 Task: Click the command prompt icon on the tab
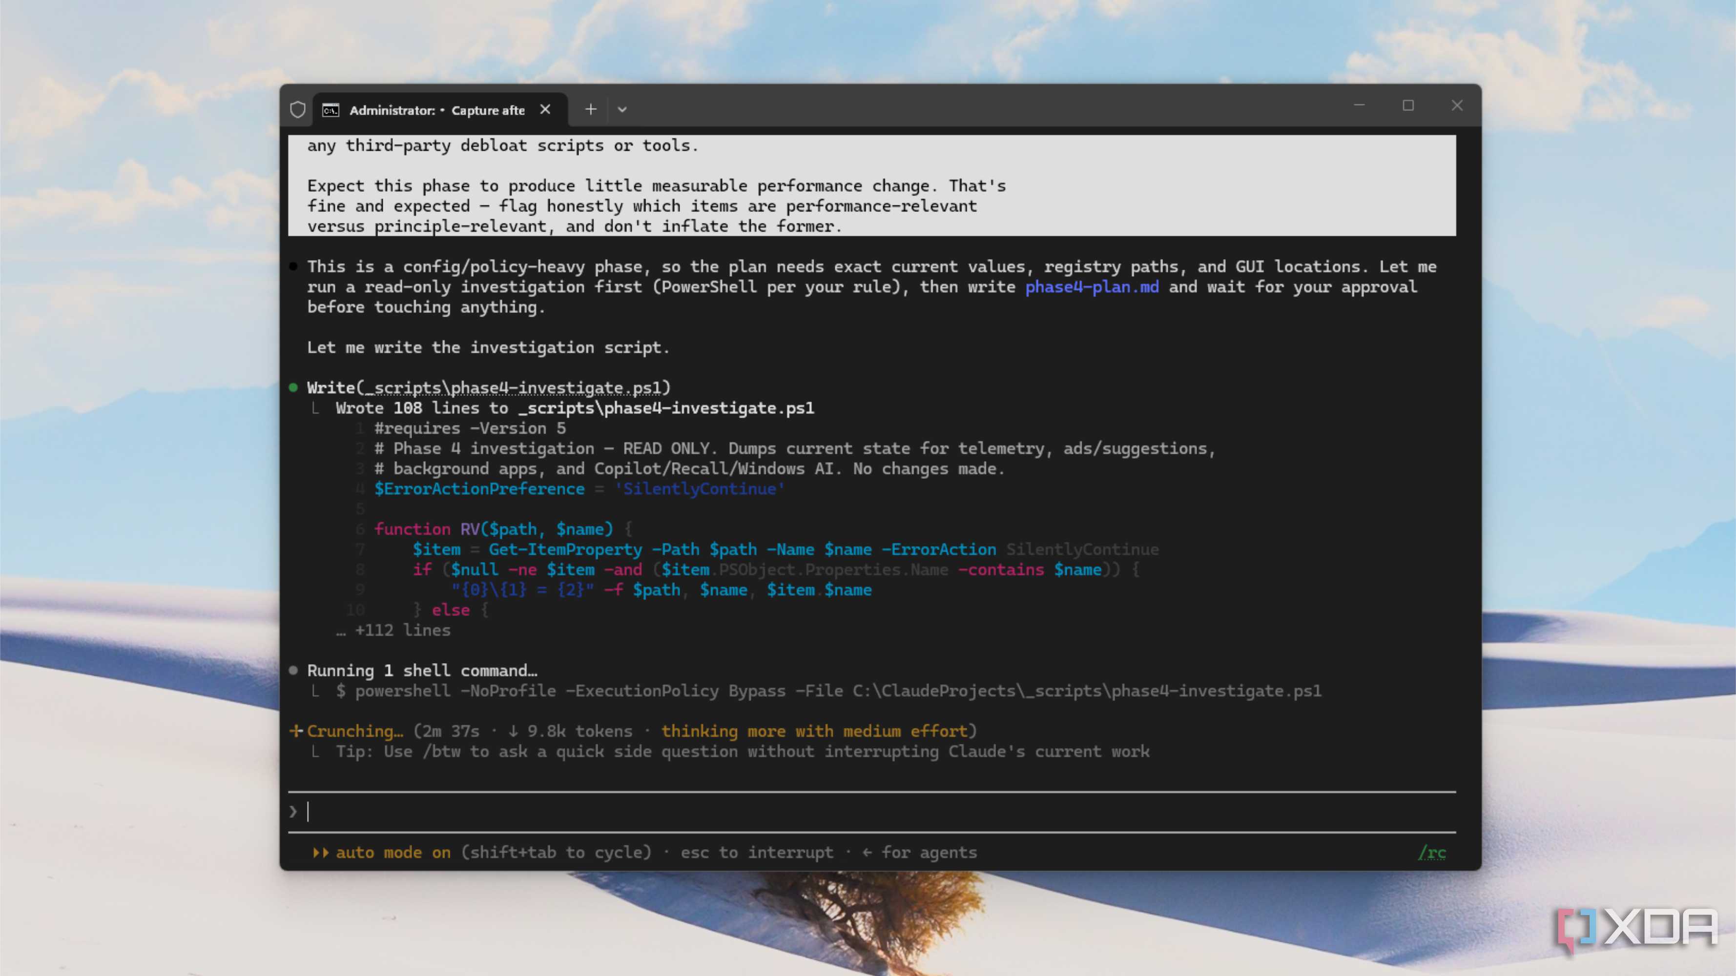pyautogui.click(x=330, y=110)
